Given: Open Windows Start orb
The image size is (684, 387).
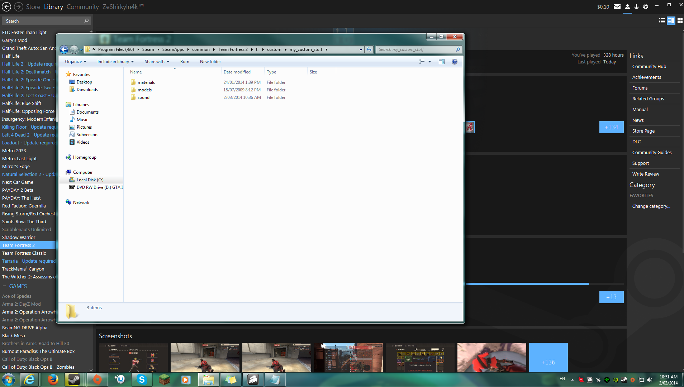Looking at the screenshot, I should coord(8,379).
